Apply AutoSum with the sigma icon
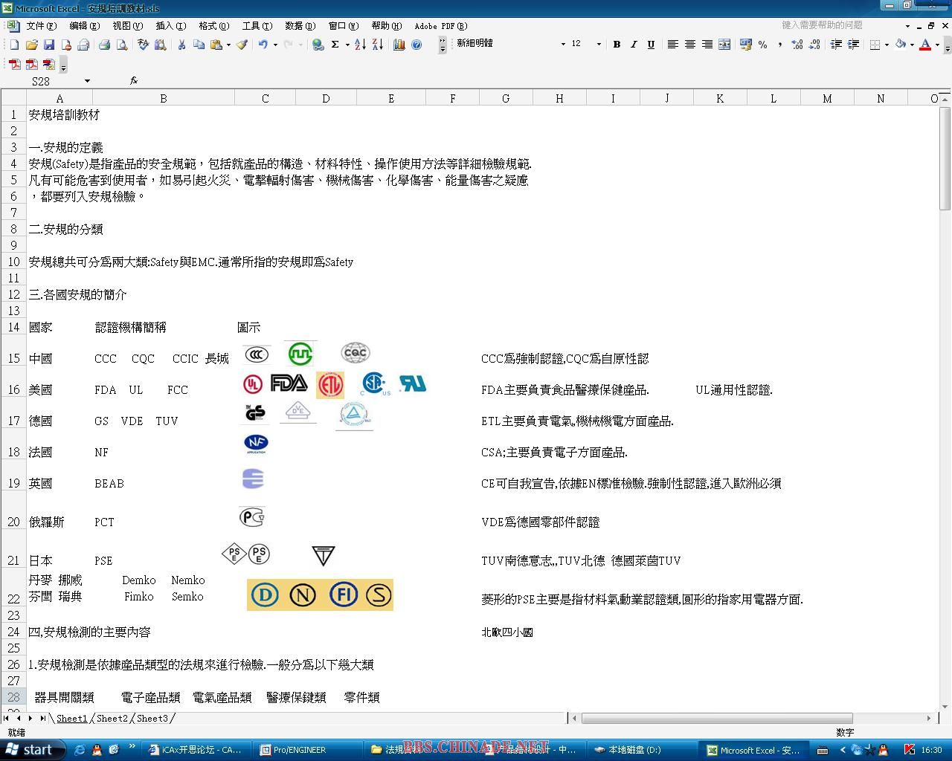 335,45
